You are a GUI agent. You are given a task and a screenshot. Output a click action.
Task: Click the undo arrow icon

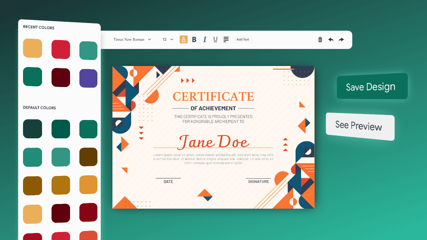pyautogui.click(x=331, y=39)
